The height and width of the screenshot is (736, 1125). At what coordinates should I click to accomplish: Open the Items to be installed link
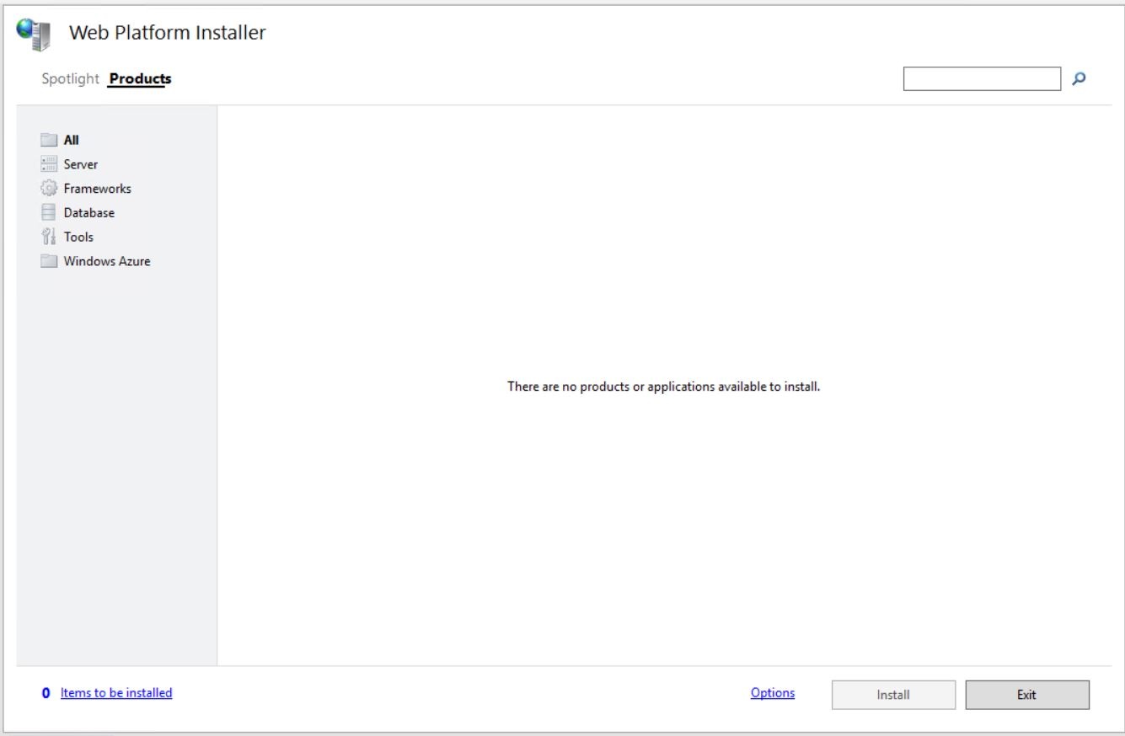click(116, 693)
